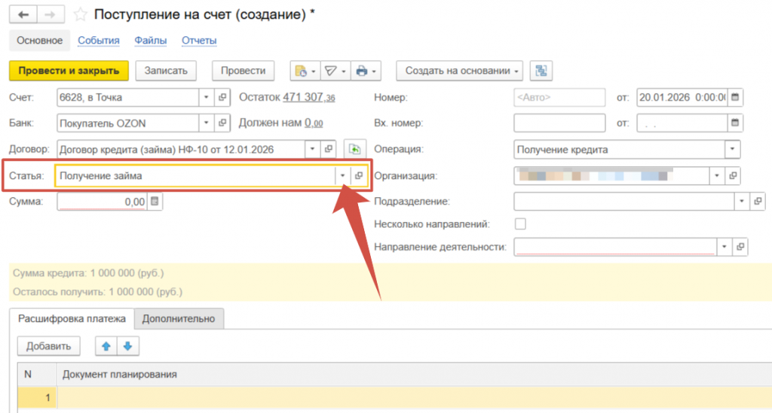Screen dimensions: 772x413
Task: Open the События section link
Action: point(99,41)
